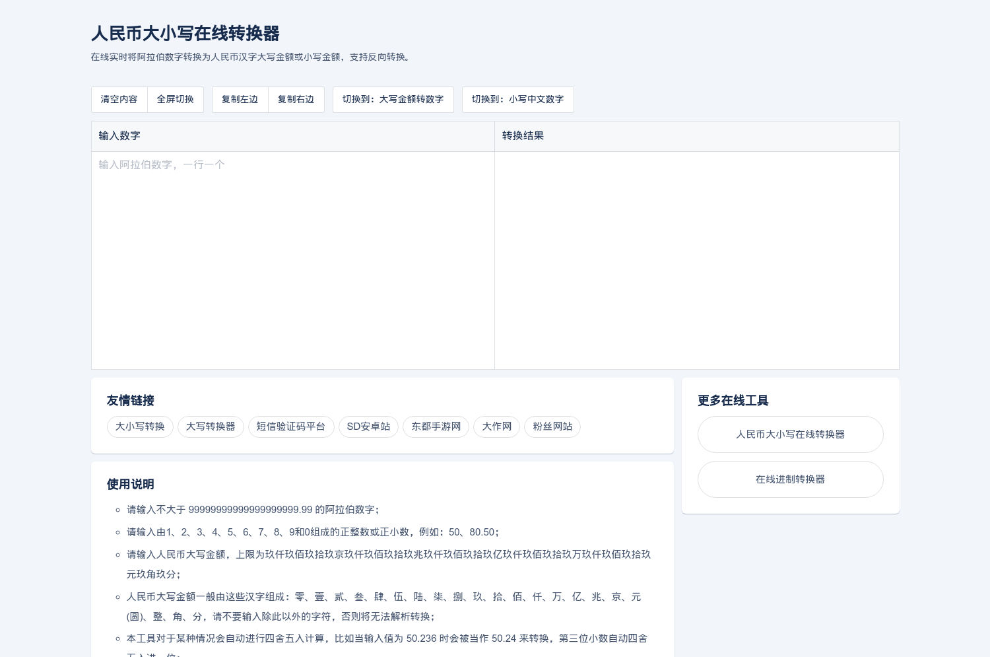This screenshot has height=657, width=990.
Task: Copy left side with 复制左边
Action: click(x=240, y=100)
